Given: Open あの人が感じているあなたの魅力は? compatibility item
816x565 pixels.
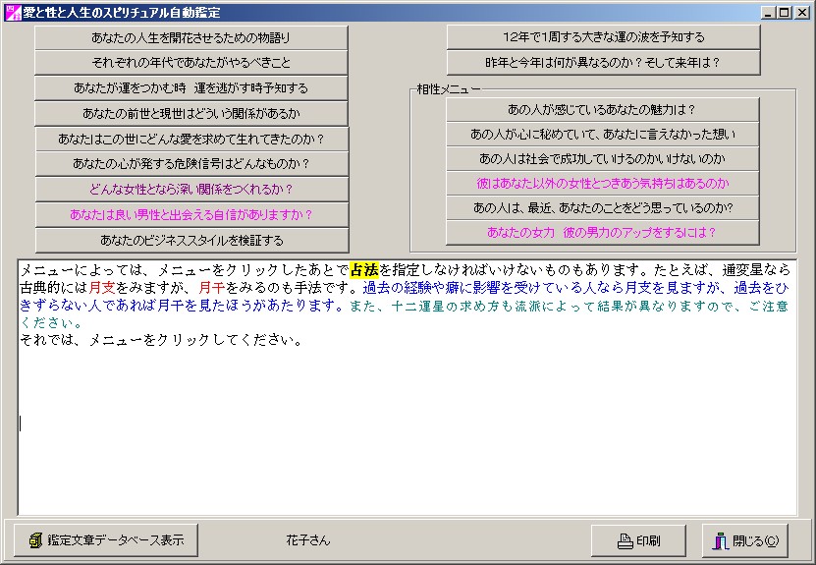Looking at the screenshot, I should (603, 109).
